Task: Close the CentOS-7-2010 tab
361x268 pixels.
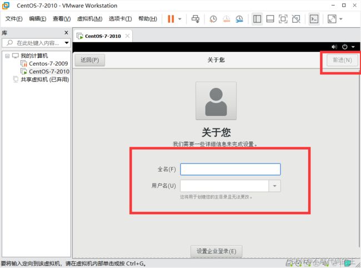Action: pyautogui.click(x=127, y=36)
